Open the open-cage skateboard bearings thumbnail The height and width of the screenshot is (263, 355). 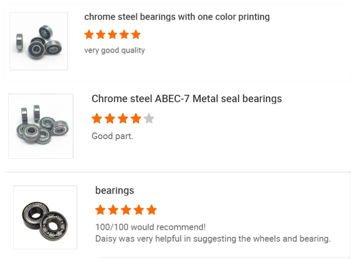[x=45, y=217]
